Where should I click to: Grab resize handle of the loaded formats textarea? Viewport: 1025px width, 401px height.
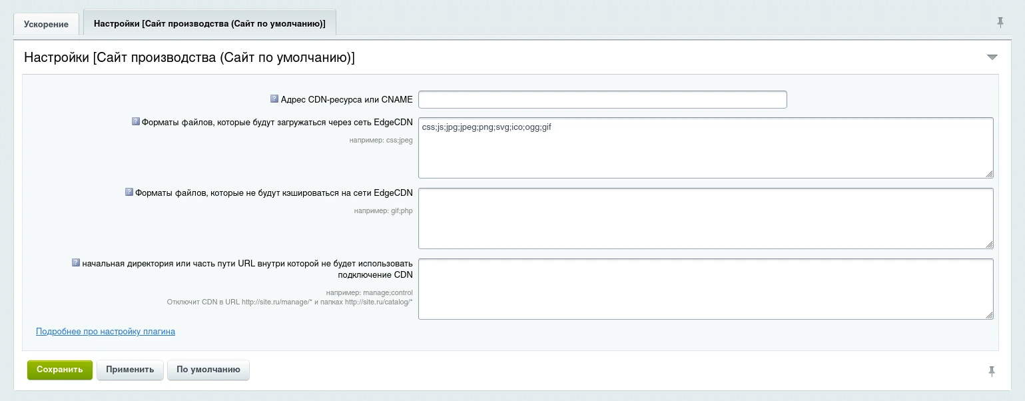click(x=989, y=174)
